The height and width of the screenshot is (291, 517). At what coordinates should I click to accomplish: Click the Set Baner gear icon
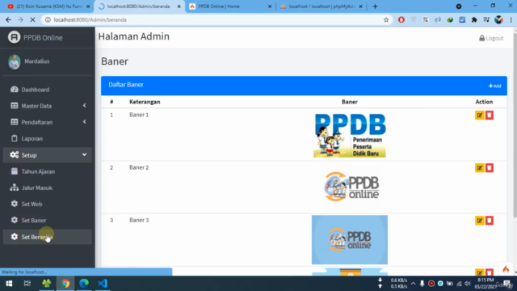tap(15, 220)
